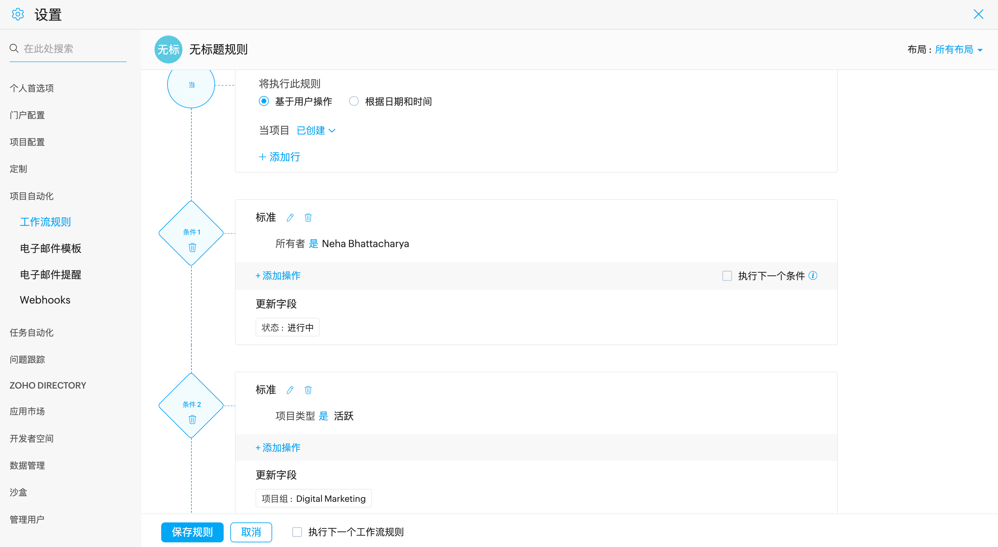The width and height of the screenshot is (998, 547).
Task: Expand 任务自动化 sidebar section
Action: pyautogui.click(x=31, y=332)
